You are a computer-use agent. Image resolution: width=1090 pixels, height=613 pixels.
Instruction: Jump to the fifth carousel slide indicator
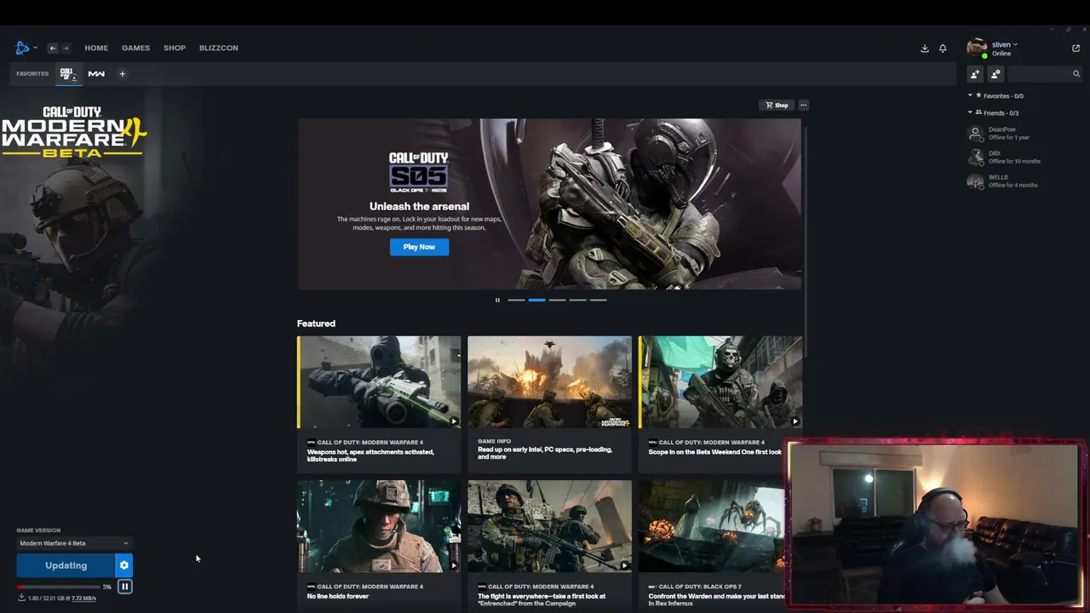[x=598, y=300]
